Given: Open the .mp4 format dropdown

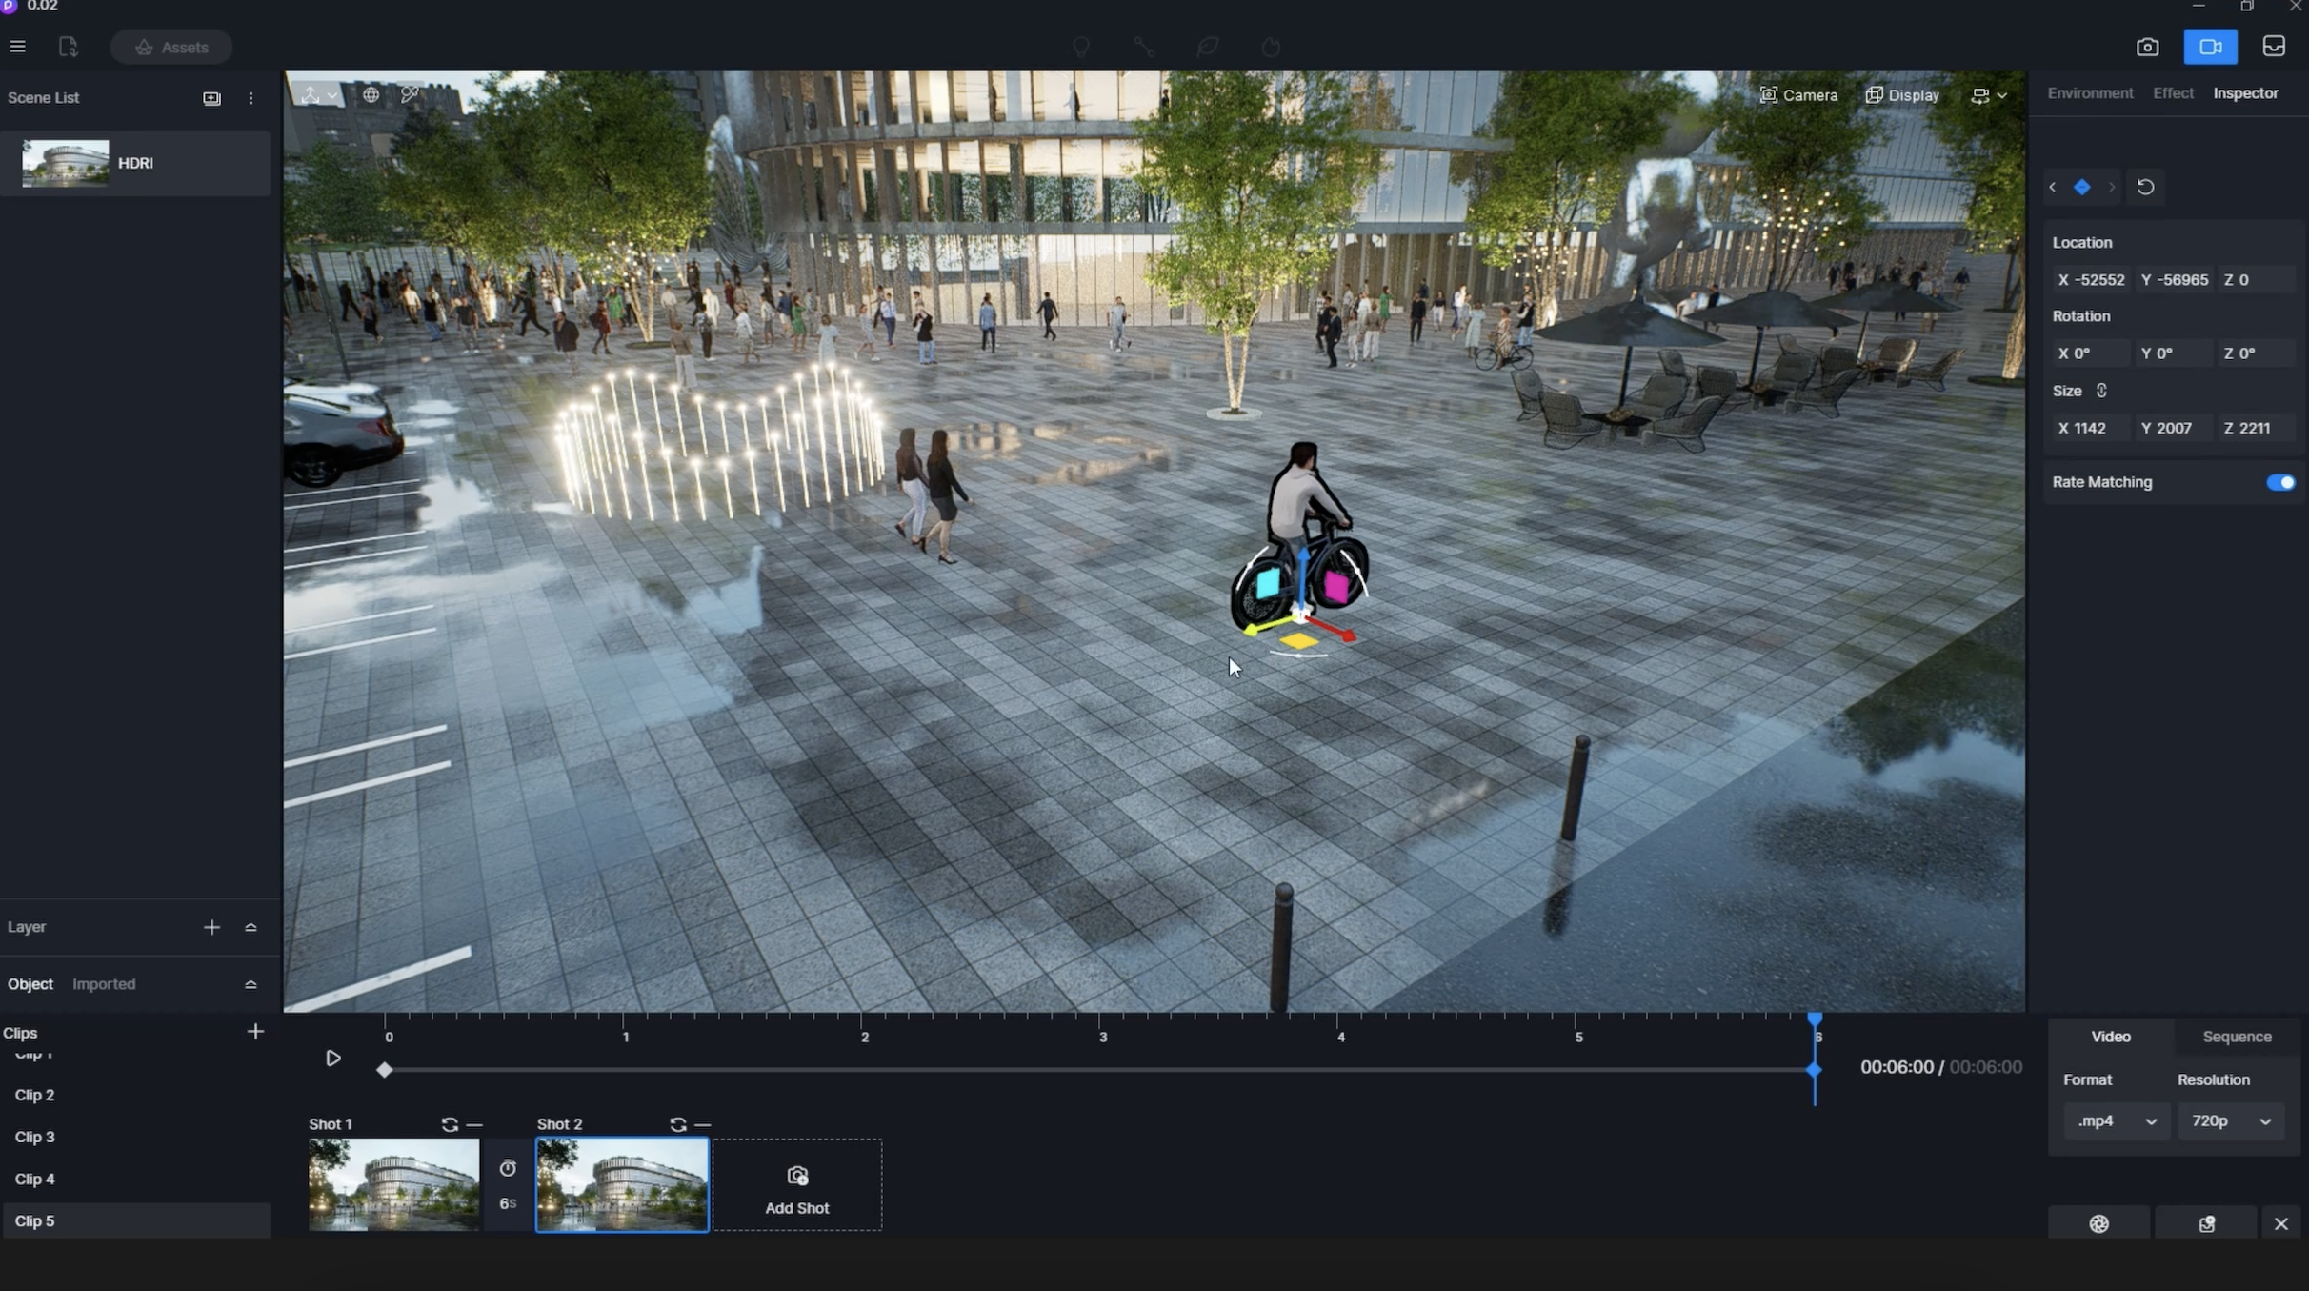Looking at the screenshot, I should 2115,1121.
